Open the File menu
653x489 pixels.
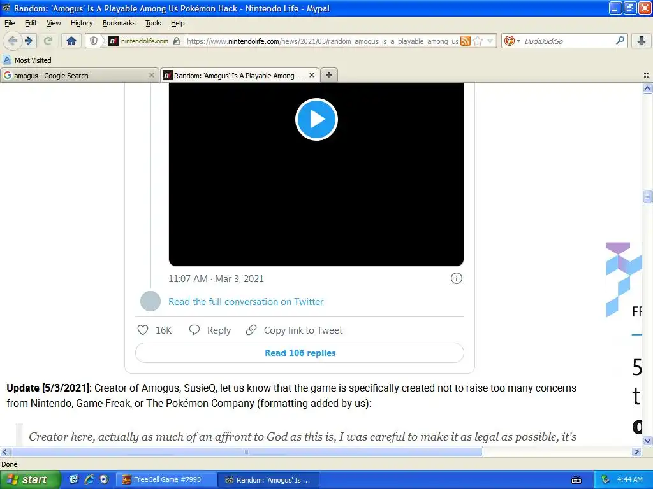pyautogui.click(x=10, y=23)
